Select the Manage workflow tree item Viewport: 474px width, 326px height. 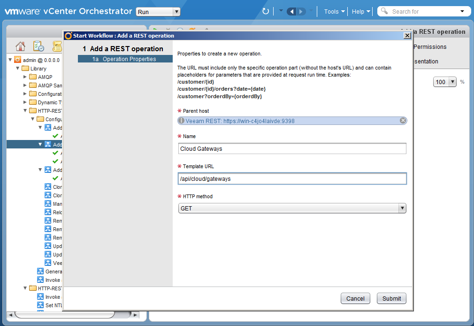coord(53,204)
